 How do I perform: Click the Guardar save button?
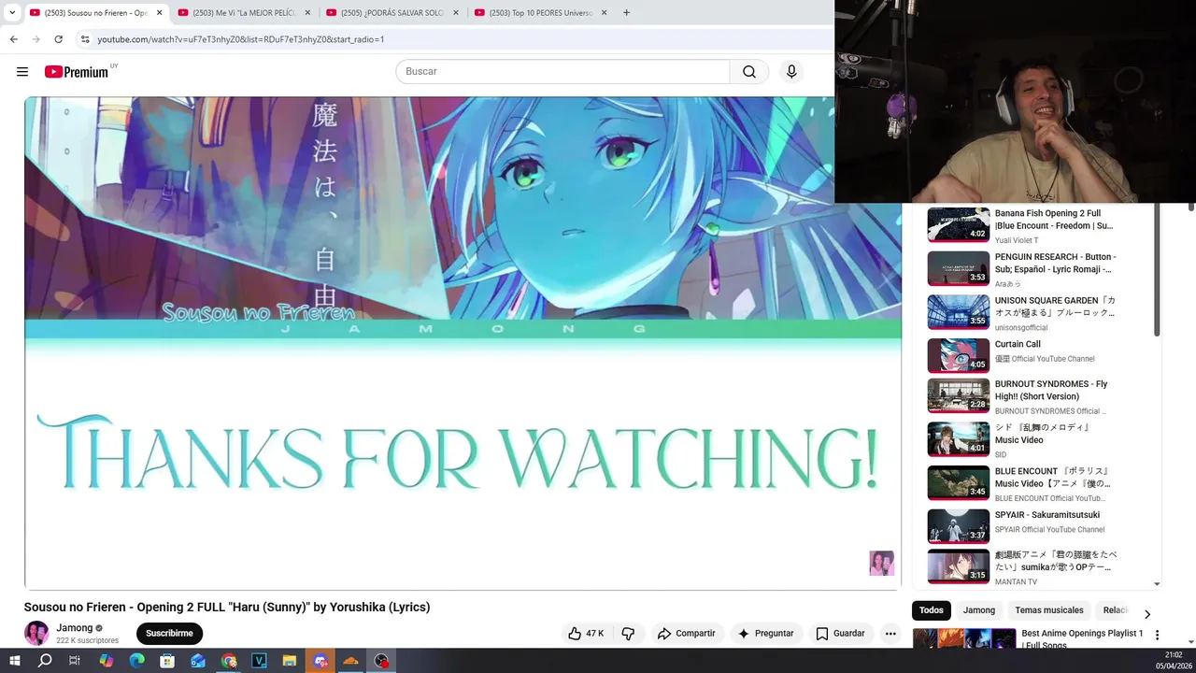840,634
